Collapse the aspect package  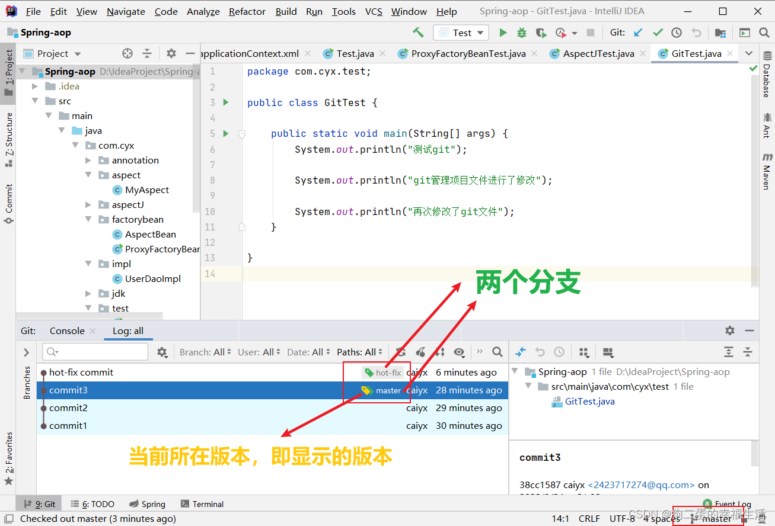(x=88, y=175)
